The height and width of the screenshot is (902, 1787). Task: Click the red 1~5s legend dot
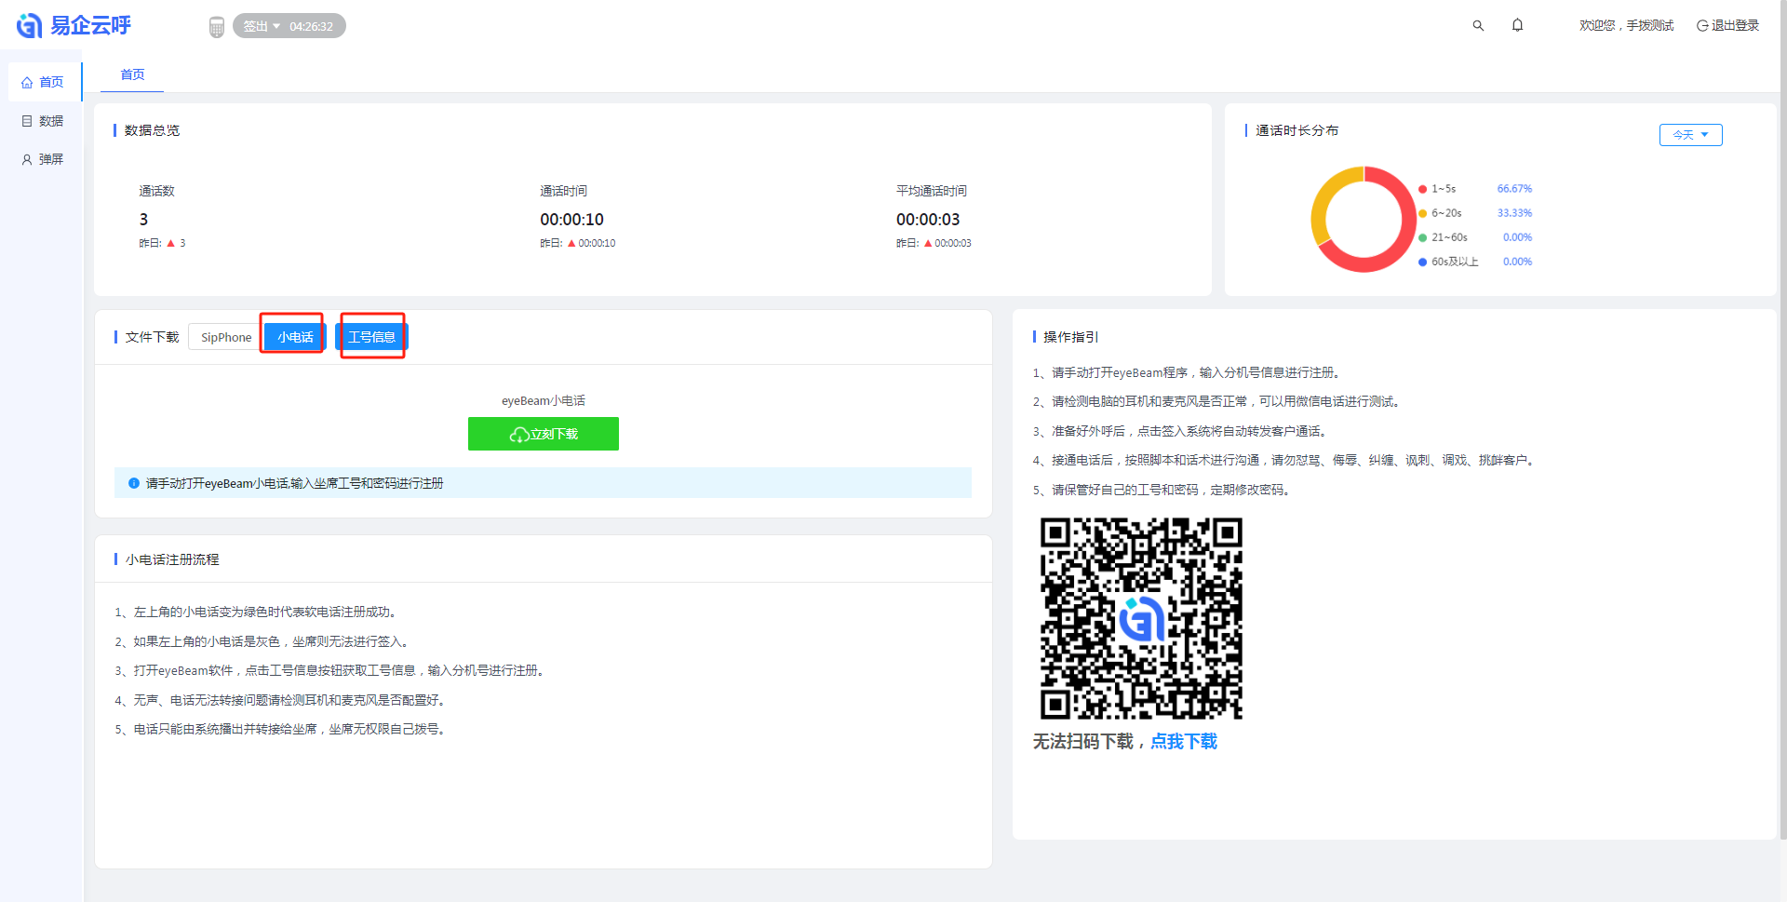[x=1422, y=189]
